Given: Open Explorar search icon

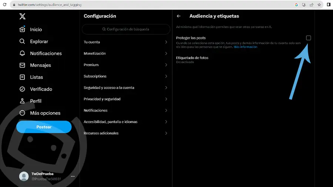Looking at the screenshot, I should 22,41.
